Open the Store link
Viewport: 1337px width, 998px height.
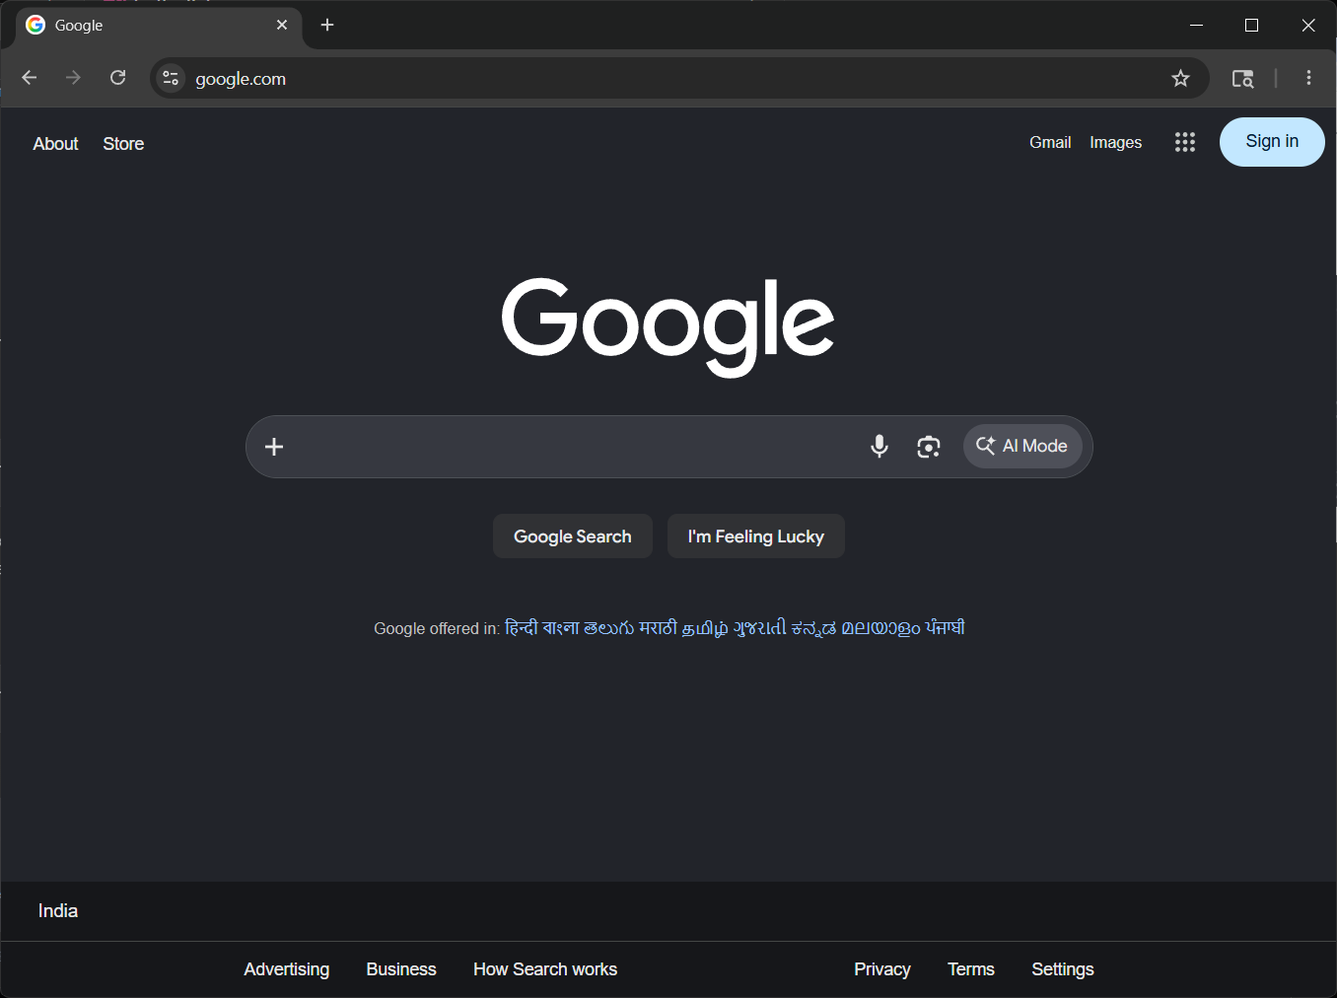123,144
